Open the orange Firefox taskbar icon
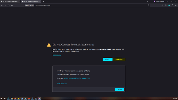Screen dimensions: 178x100 [x=15, y=98]
